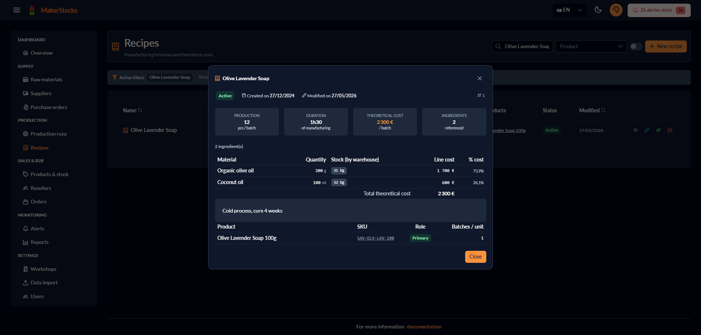
Task: Click the Organic olive oil row
Action: pos(350,171)
